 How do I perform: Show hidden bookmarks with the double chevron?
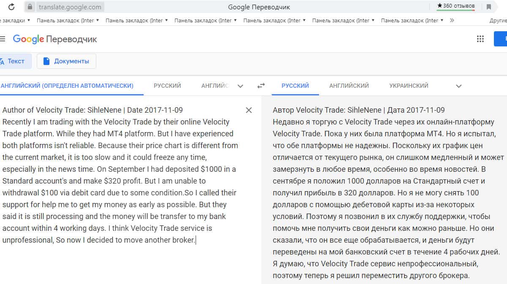[452, 20]
